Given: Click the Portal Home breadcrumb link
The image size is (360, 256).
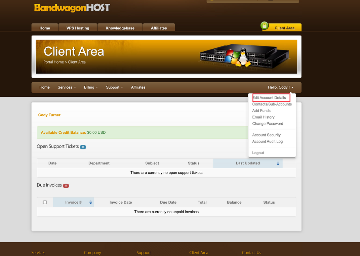Looking at the screenshot, I should point(53,62).
